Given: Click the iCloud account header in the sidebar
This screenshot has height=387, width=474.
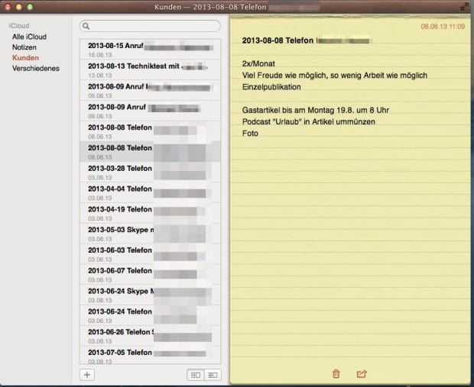Looking at the screenshot, I should (19, 26).
